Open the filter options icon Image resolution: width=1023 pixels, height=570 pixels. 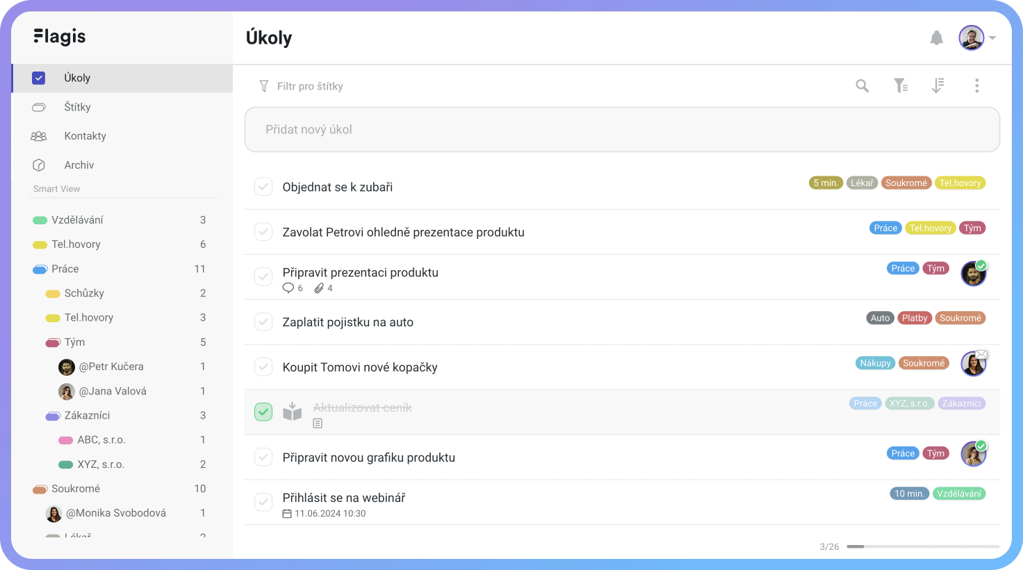[901, 85]
